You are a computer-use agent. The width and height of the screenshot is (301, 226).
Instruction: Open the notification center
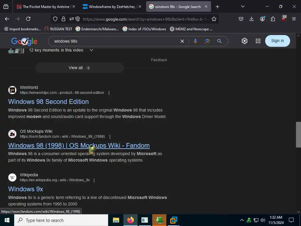291,220
